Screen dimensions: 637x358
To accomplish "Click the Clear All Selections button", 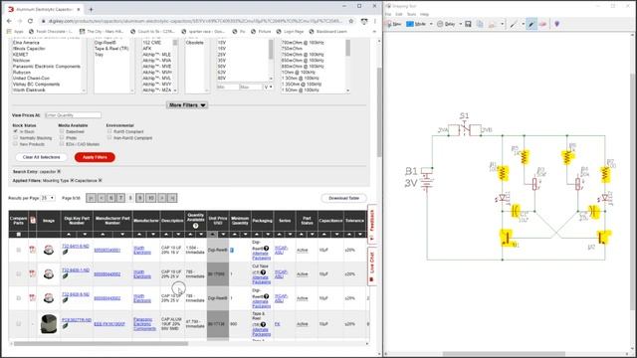I will tap(41, 157).
